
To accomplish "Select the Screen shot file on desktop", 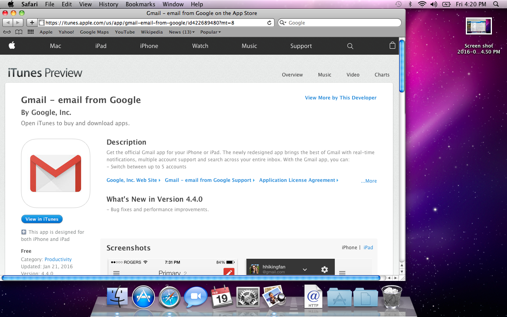I will [x=479, y=36].
